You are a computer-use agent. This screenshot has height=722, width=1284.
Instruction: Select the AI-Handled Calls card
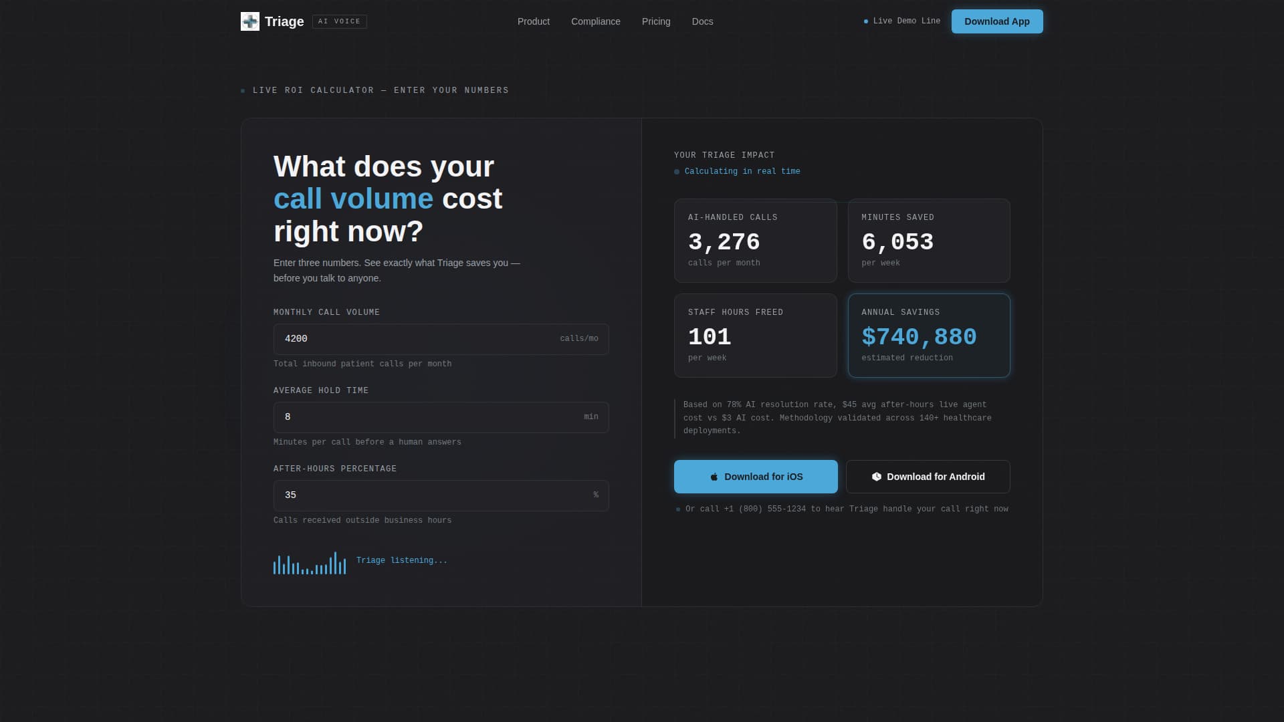click(756, 241)
